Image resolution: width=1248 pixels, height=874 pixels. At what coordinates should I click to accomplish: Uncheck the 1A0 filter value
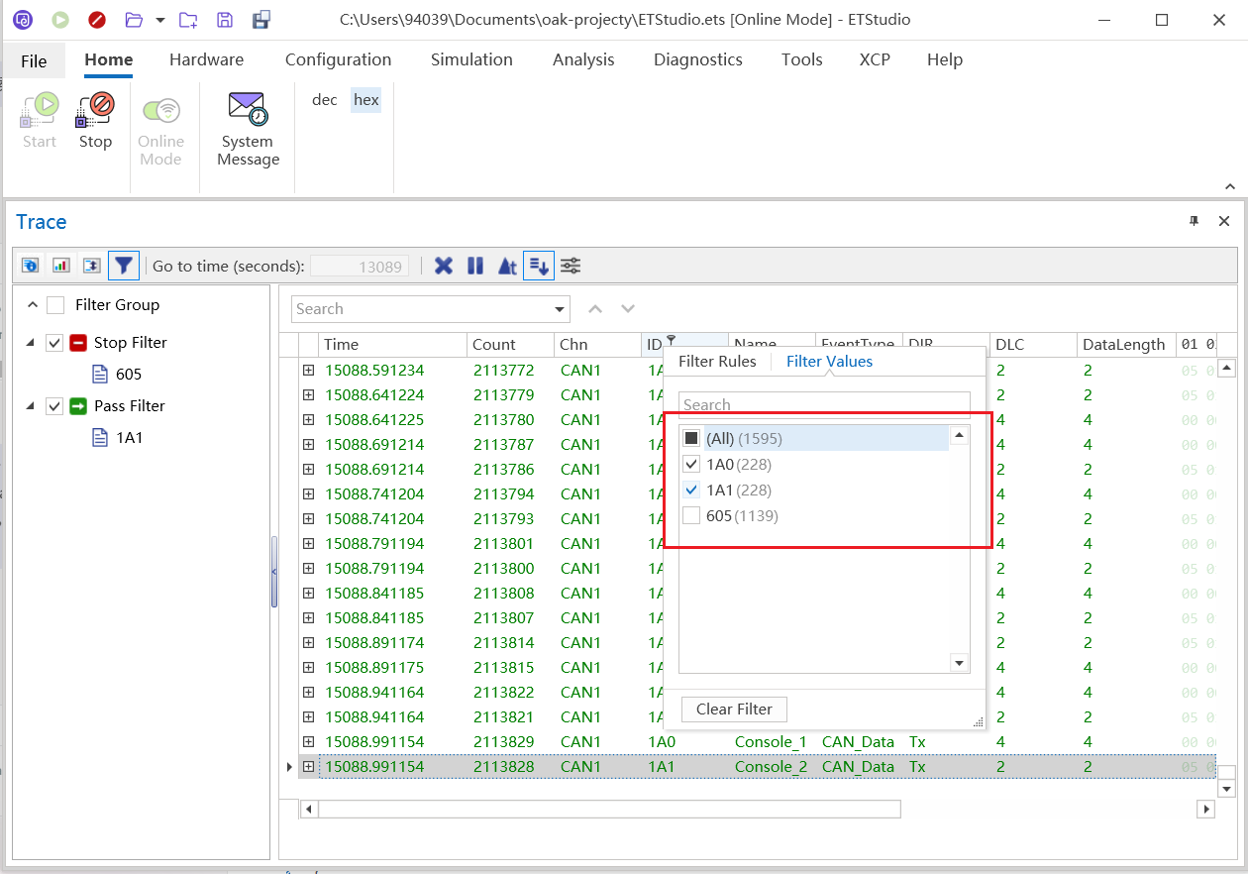click(691, 464)
